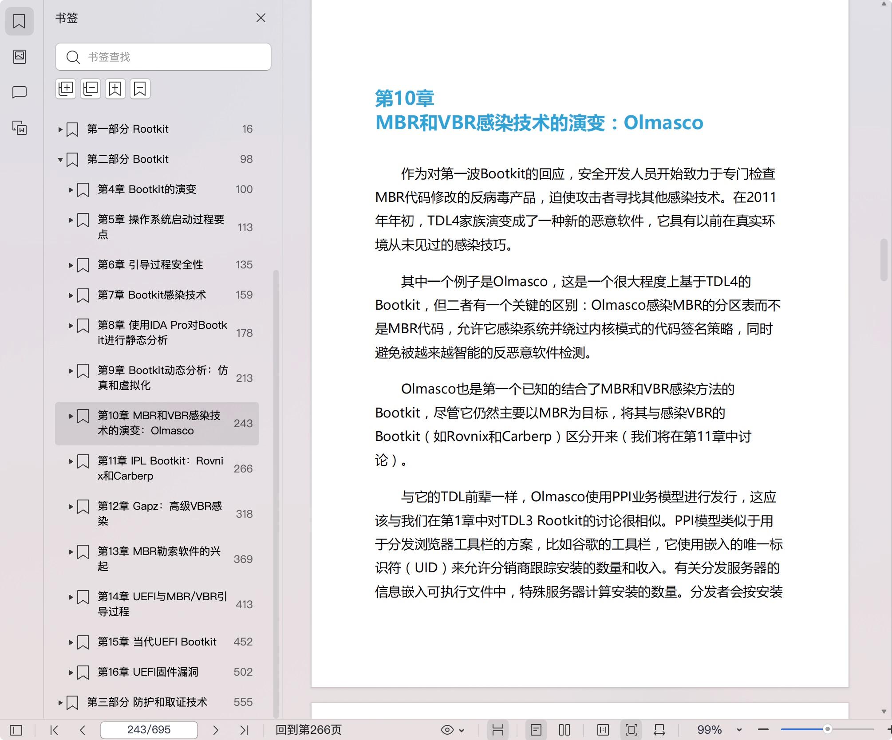Go to the last page

[244, 730]
